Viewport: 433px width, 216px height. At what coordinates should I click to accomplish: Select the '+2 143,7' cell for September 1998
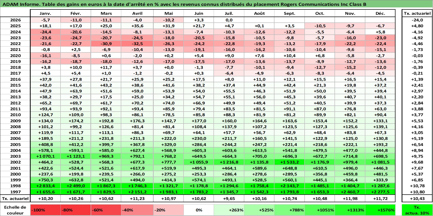(290, 186)
